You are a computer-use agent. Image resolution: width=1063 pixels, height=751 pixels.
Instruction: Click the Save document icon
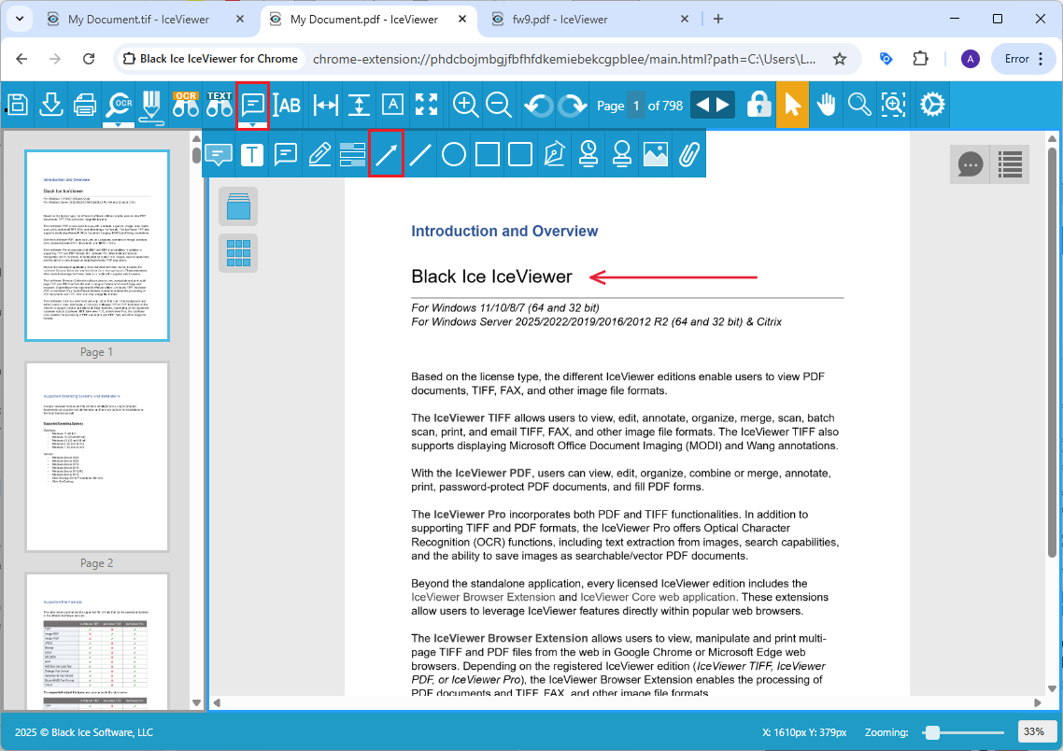18,105
